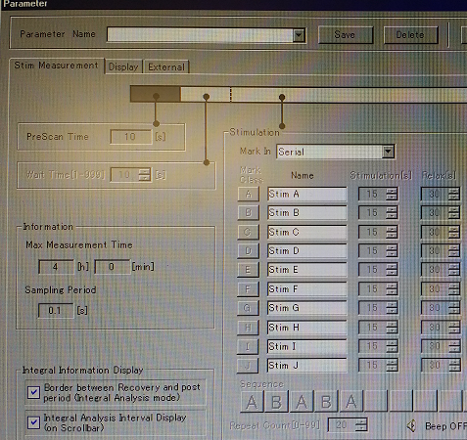Image resolution: width=467 pixels, height=440 pixels.
Task: Select the Mark Class E button
Action: tap(248, 270)
